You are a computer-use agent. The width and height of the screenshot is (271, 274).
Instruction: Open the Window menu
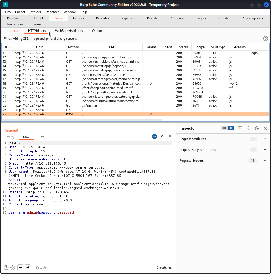point(69,12)
